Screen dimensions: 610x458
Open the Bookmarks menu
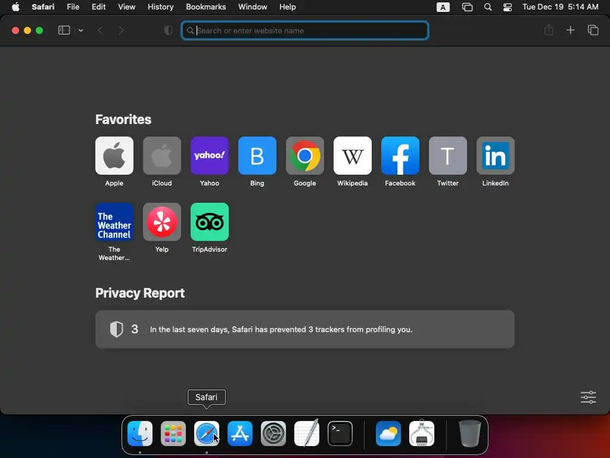(206, 7)
